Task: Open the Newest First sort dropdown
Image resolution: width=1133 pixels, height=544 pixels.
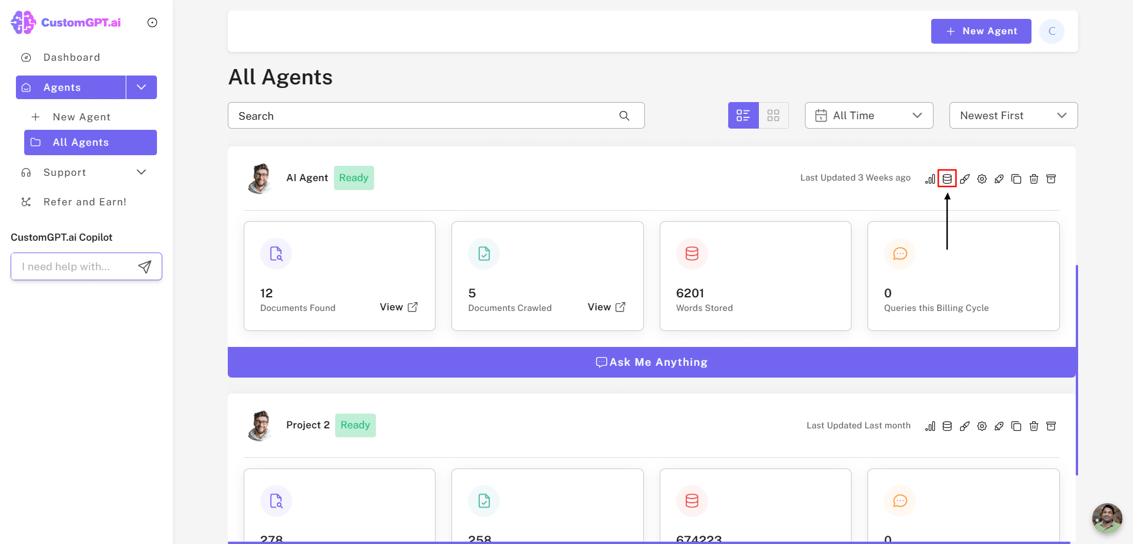Action: tap(1013, 116)
